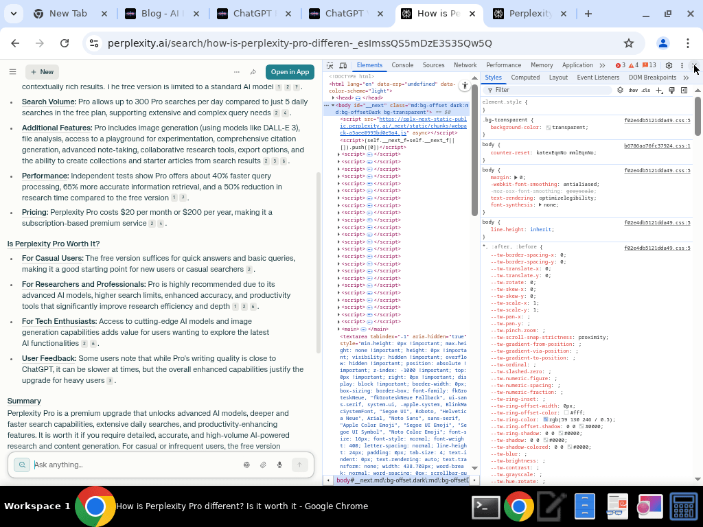Switch to the Layout tab
Viewport: 703px width, 527px height.
558,78
